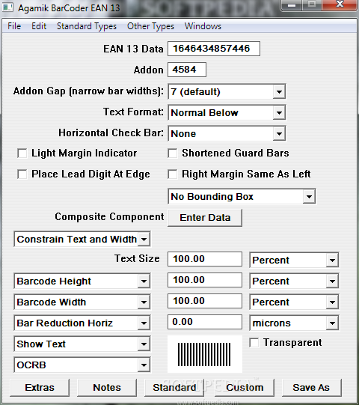Click the Agamik BarCoder title bar icon
Image resolution: width=359 pixels, height=405 pixels.
point(7,7)
